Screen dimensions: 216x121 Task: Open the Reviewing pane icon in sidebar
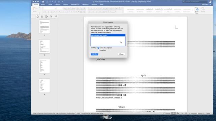[47, 16]
